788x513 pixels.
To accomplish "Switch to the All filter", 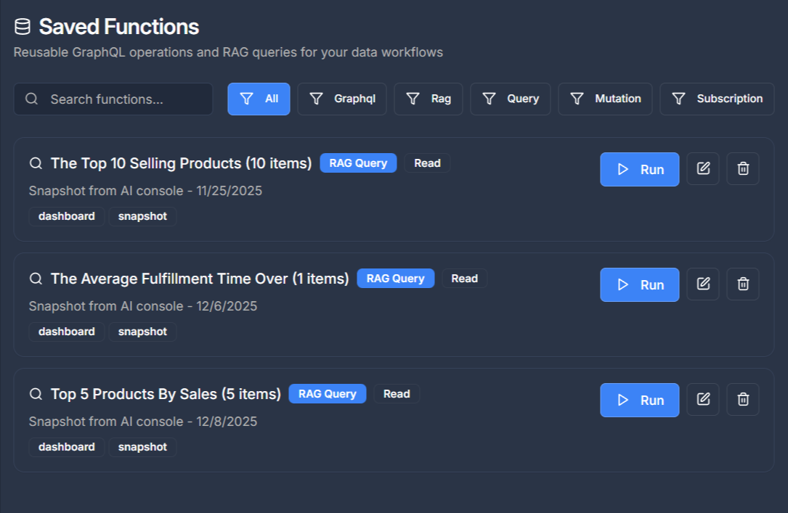I will point(259,98).
